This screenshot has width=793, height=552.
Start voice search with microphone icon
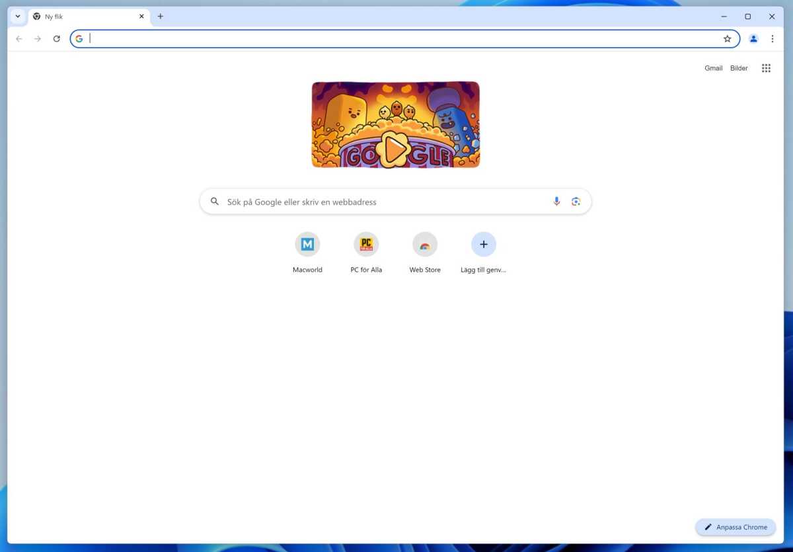click(556, 202)
